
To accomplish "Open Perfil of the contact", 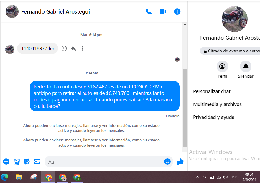I will coord(222,66).
